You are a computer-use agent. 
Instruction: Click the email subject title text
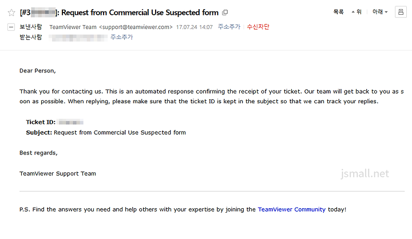(119, 13)
